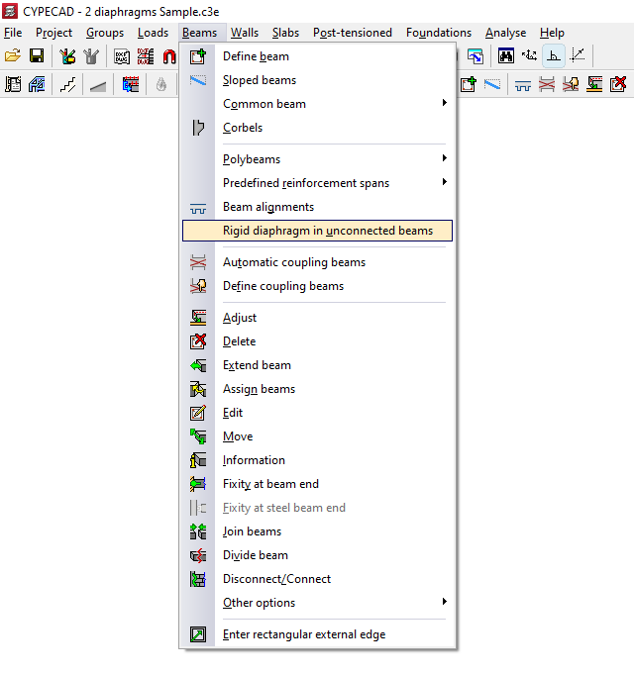The width and height of the screenshot is (634, 675).
Task: Click the greyed flame icon
Action: (x=161, y=84)
